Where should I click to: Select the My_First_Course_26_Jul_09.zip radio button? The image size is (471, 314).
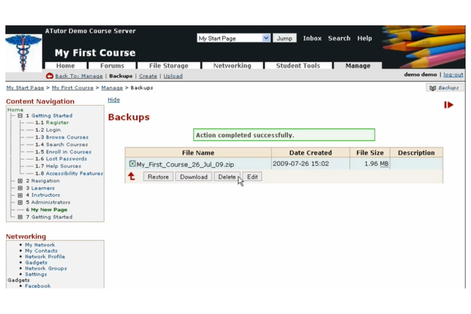pyautogui.click(x=132, y=164)
